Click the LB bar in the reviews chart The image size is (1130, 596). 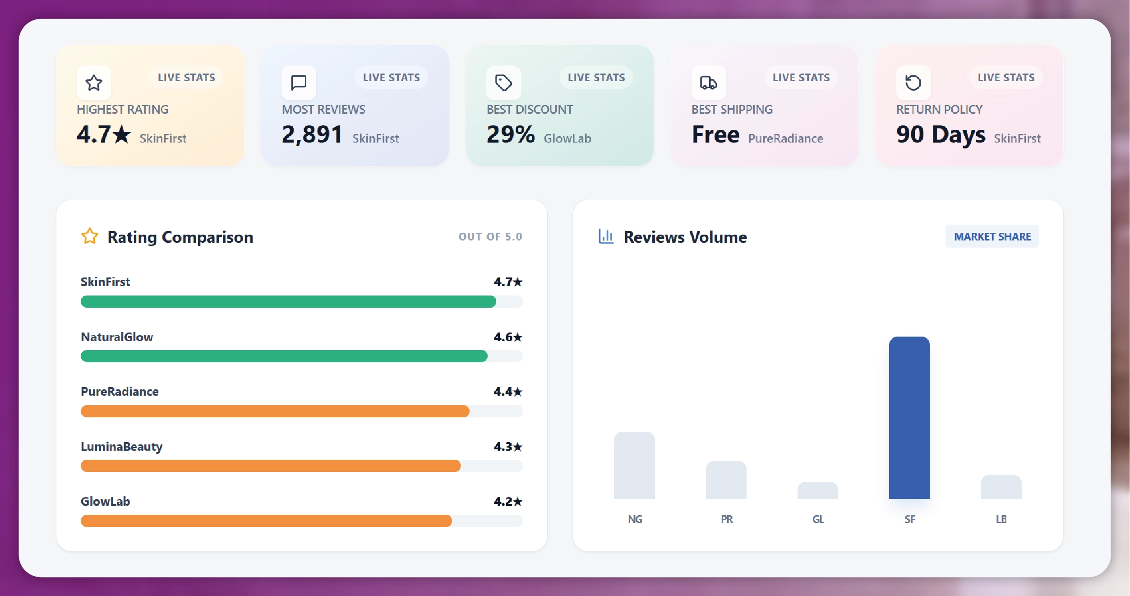(1001, 487)
